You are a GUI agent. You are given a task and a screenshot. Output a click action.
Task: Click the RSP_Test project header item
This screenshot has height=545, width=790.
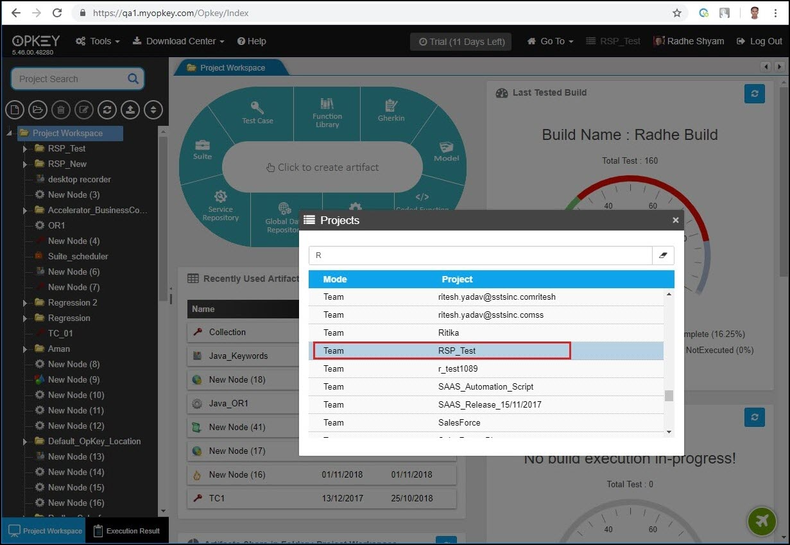[613, 41]
